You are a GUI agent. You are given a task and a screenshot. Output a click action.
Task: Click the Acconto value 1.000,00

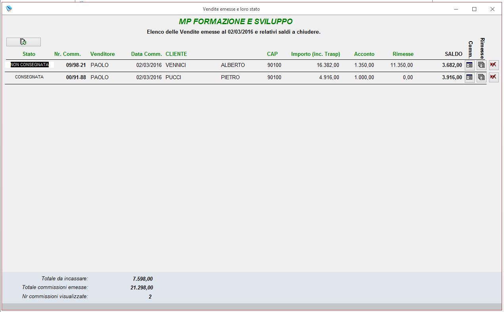364,77
